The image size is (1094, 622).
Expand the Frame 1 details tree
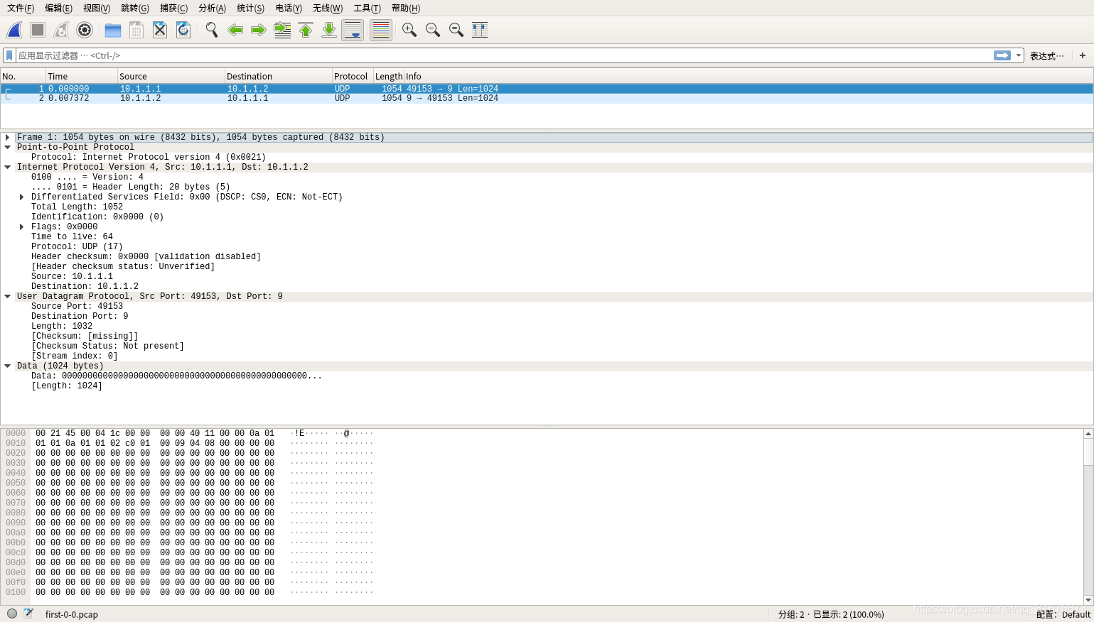(x=8, y=137)
